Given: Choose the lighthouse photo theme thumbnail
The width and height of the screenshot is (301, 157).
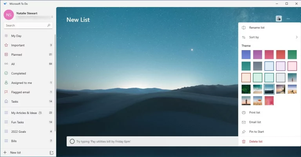Looking at the screenshot, I should (x=246, y=101).
